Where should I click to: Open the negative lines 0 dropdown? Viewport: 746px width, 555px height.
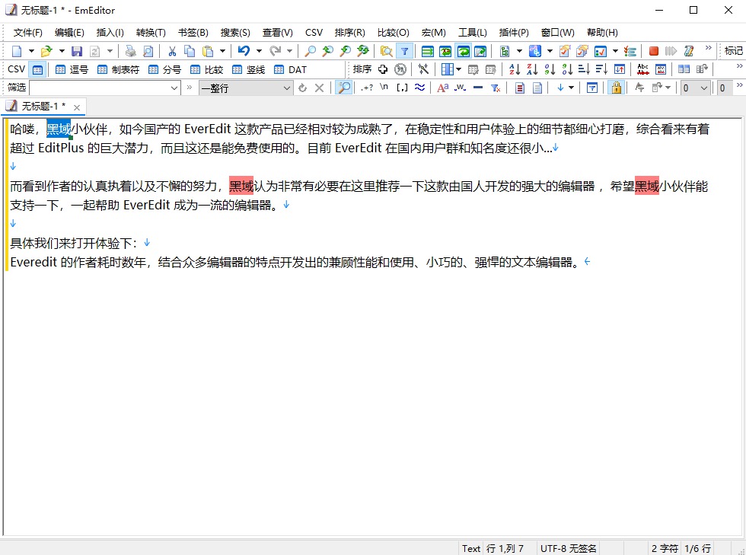704,88
